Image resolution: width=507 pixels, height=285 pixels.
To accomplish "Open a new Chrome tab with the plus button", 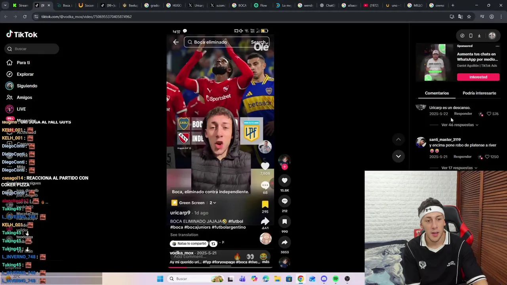I will 453,5.
